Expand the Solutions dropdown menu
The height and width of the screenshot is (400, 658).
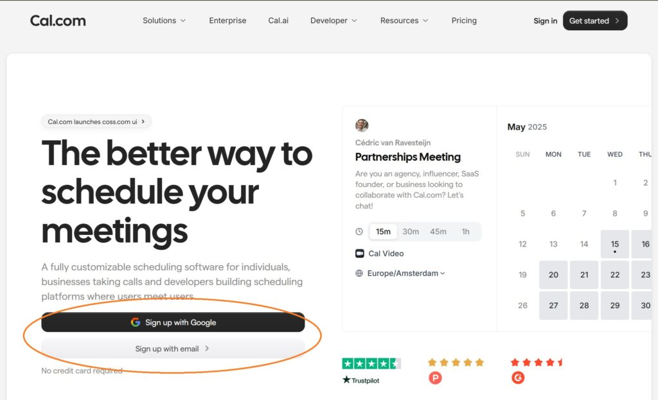click(164, 21)
